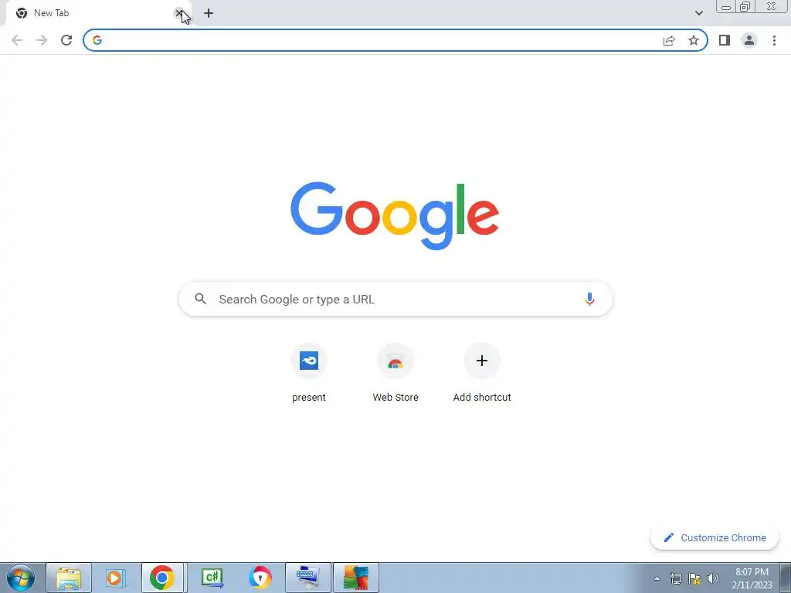Show hidden system tray icons

point(657,578)
